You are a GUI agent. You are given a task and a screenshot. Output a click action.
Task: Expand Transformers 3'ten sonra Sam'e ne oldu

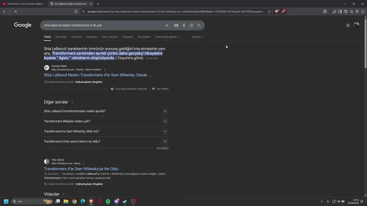106,141
